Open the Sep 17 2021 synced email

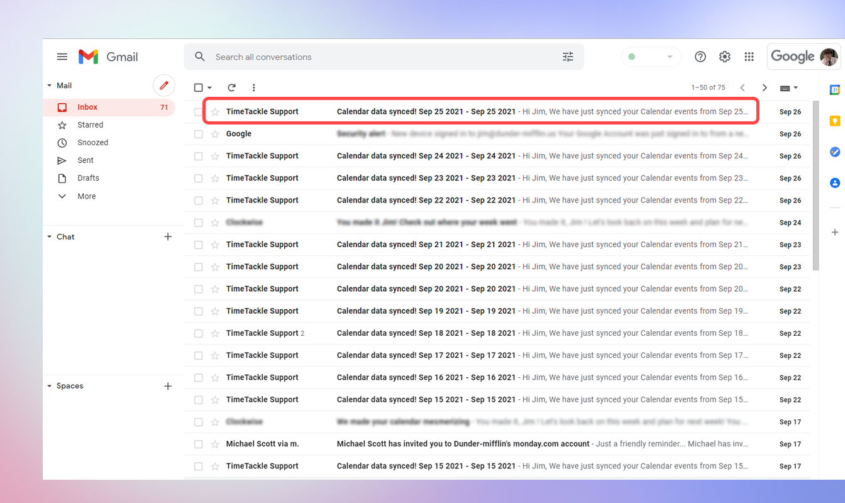(497, 355)
